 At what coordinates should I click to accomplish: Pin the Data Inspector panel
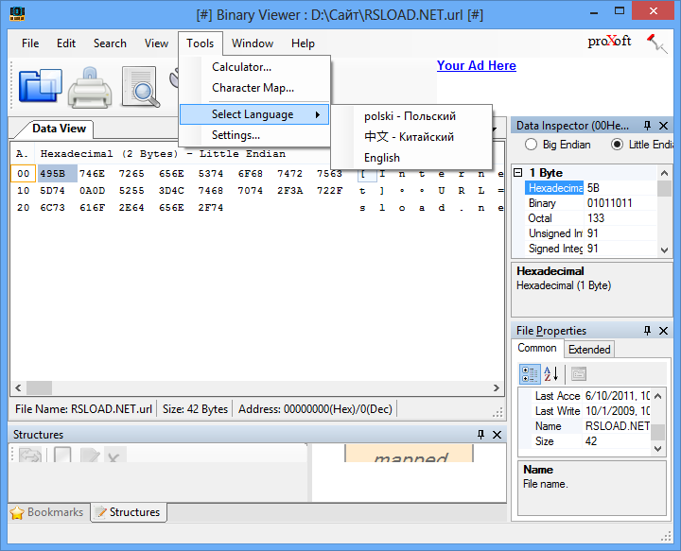coord(647,126)
